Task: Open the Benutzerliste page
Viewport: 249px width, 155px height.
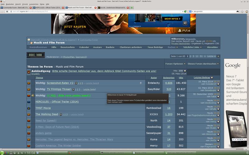Action: point(68,47)
